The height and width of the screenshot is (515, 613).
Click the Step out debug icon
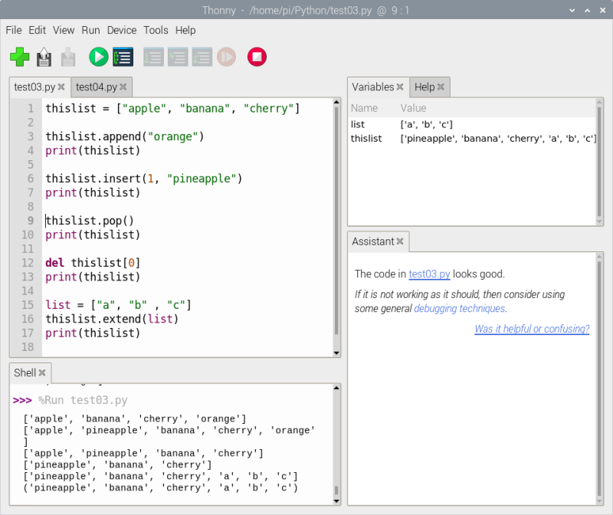pyautogui.click(x=202, y=57)
